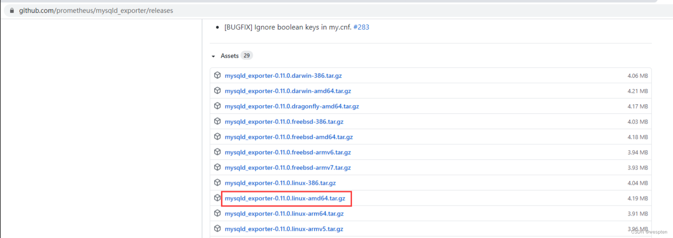673x238 pixels.
Task: Click the BUGFIX Ignore boolean keys text
Action: [288, 27]
